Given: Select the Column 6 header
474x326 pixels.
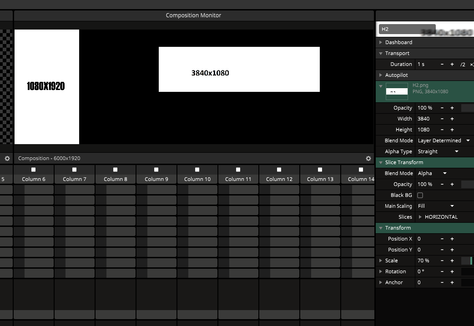Looking at the screenshot, I should [x=34, y=179].
